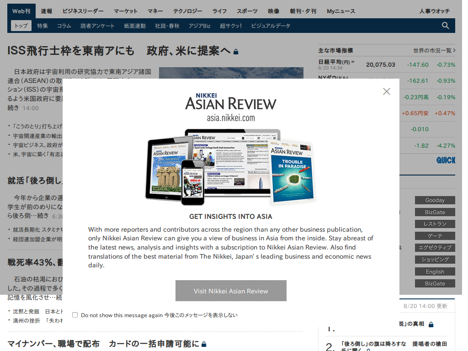Open 日経平均(円) index link
The height and width of the screenshot is (351, 468).
point(336,62)
